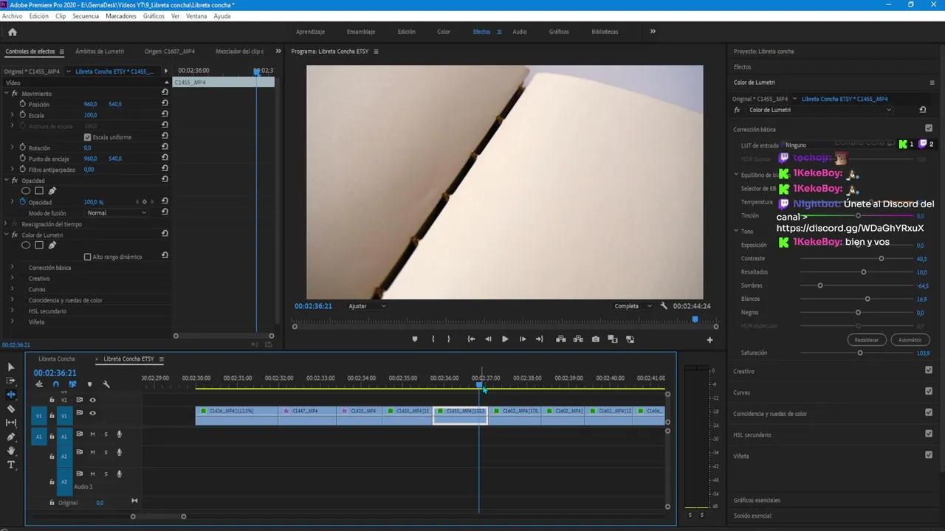Toggle lock on track V2

coord(52,400)
